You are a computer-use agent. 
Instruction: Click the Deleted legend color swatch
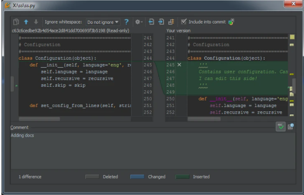(92, 176)
